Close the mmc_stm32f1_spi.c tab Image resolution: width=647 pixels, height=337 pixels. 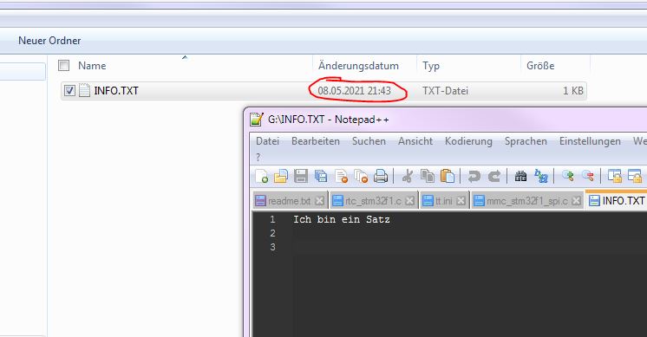pyautogui.click(x=576, y=201)
